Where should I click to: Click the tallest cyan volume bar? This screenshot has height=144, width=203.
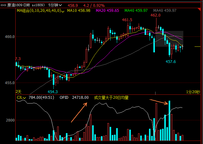pos(169,121)
